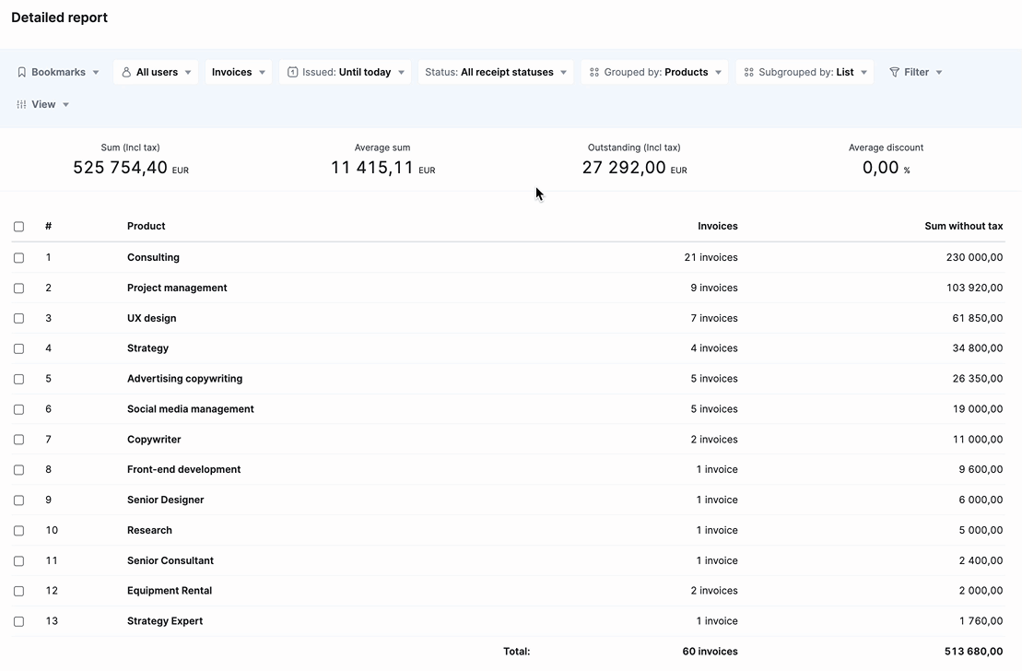Open the Invoices type dropdown

[x=238, y=73]
